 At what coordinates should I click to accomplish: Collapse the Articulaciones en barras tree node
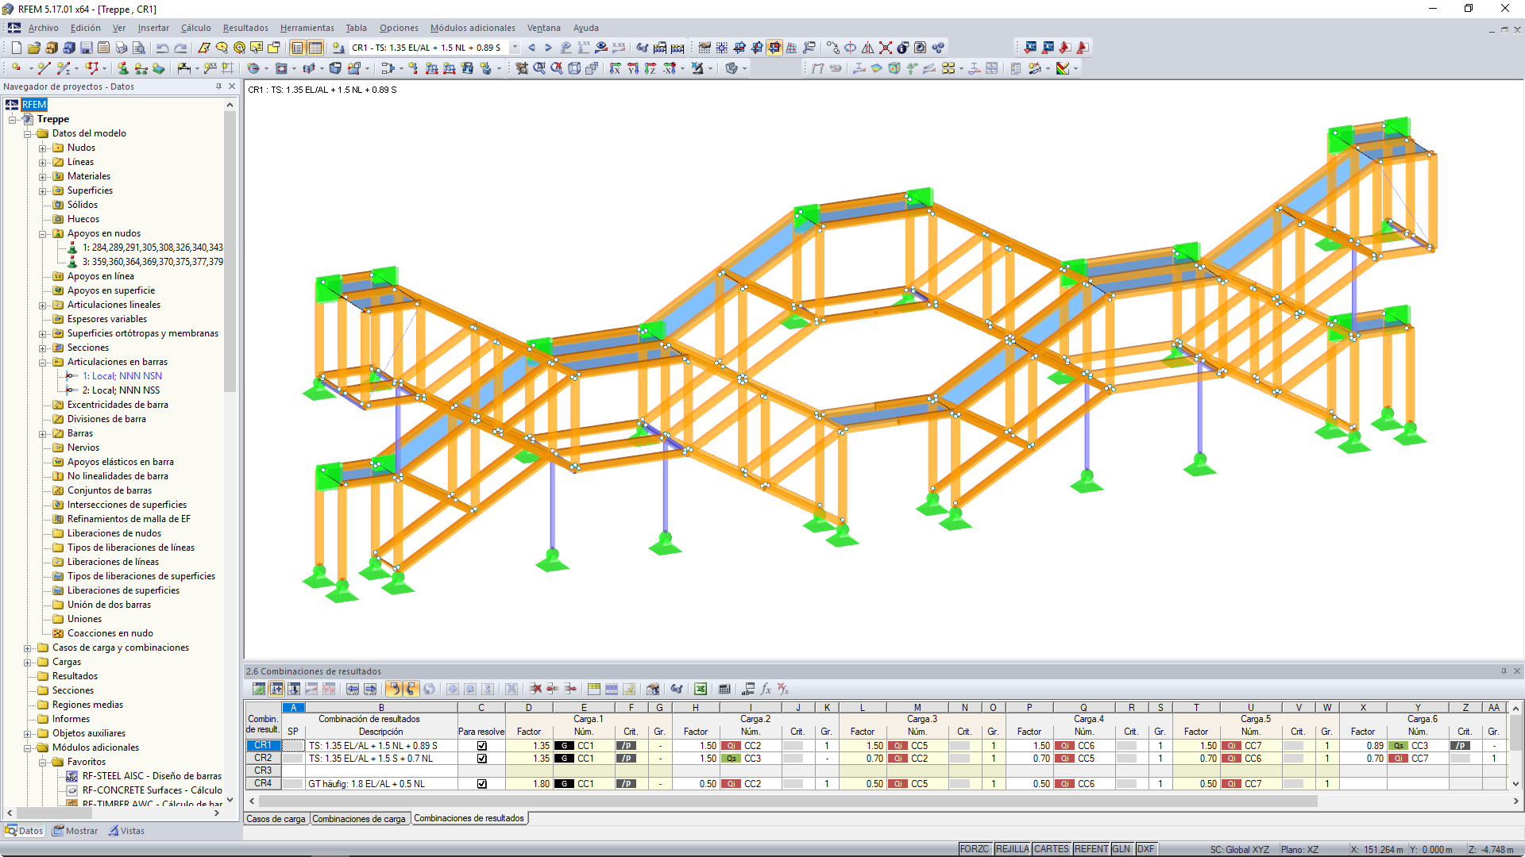[x=44, y=362]
